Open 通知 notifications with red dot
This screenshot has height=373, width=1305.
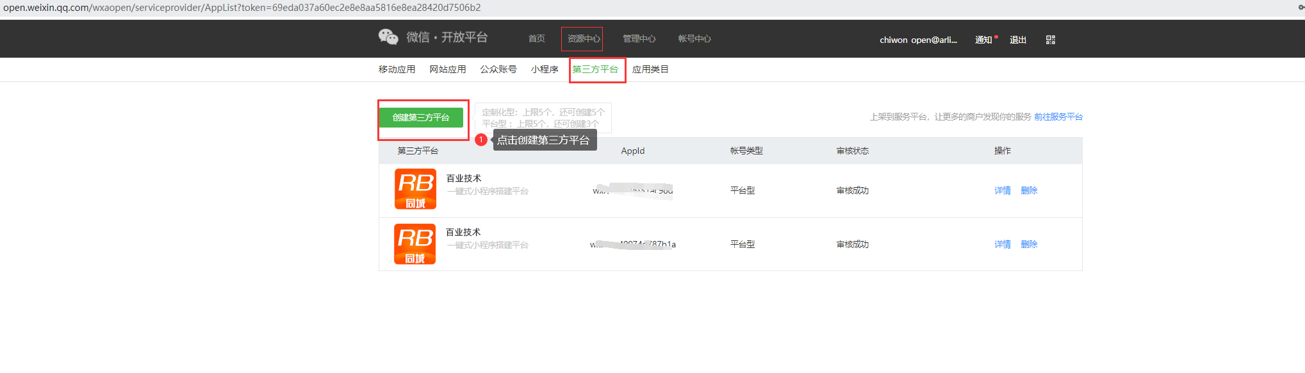(984, 40)
